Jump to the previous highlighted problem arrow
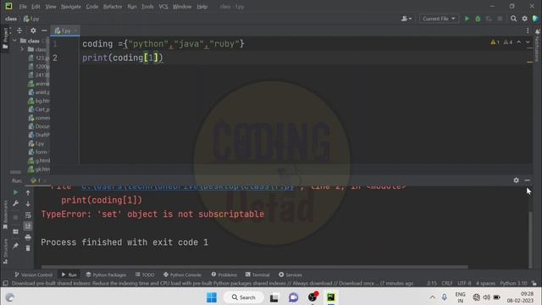 tap(519, 42)
